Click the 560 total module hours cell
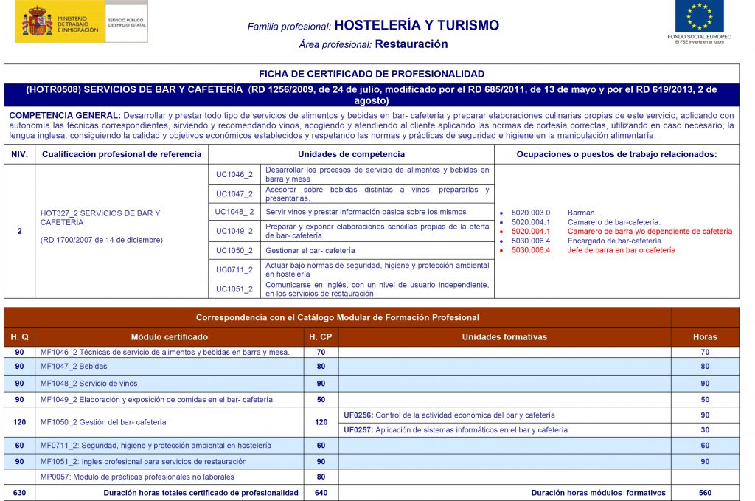Screen dimensions: 755x501 tap(705, 493)
